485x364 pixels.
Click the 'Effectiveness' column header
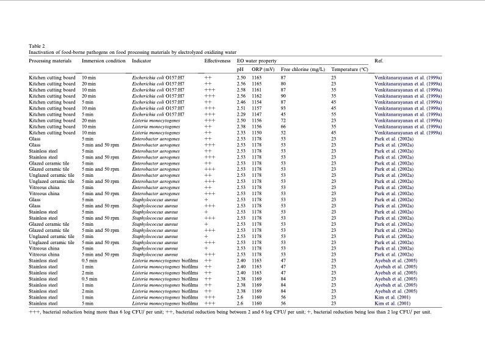tap(217, 61)
